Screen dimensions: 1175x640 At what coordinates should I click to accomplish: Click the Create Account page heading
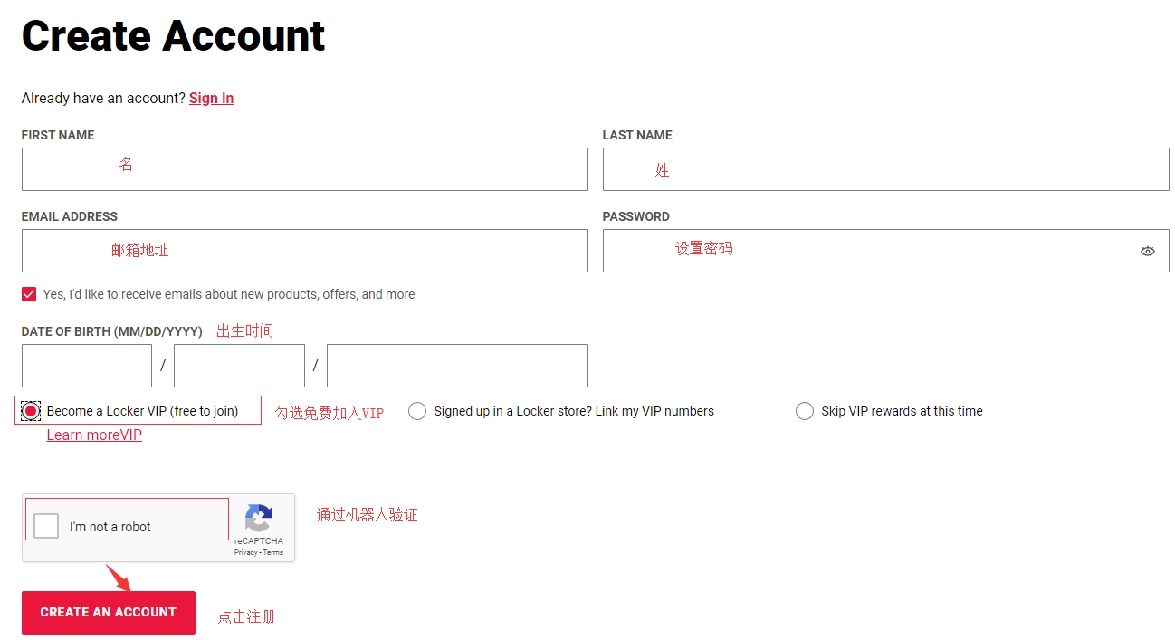coord(173,36)
